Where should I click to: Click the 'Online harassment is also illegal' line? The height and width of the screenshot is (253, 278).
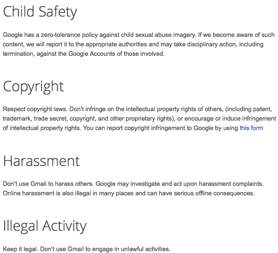pyautogui.click(x=129, y=193)
